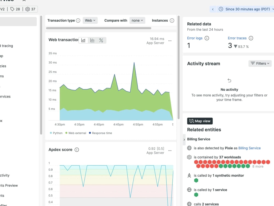The height and width of the screenshot is (206, 274).
Task: Open the 'ctivity' item in left navigation
Action: pyautogui.click(x=5, y=175)
